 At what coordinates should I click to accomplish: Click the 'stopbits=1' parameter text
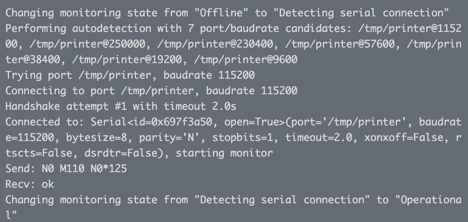[243, 137]
